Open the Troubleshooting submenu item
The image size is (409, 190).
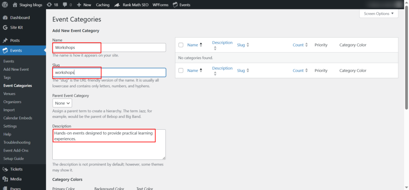pyautogui.click(x=17, y=142)
